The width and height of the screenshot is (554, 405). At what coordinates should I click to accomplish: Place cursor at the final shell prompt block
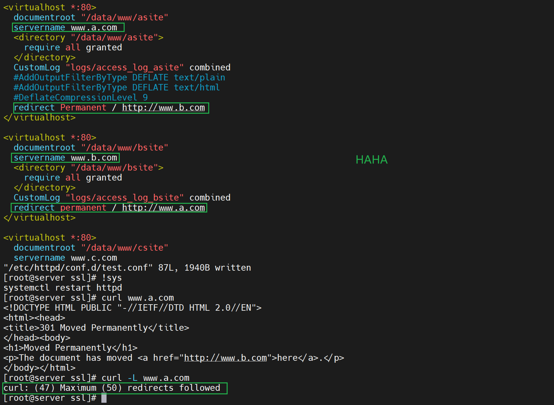tap(104, 398)
